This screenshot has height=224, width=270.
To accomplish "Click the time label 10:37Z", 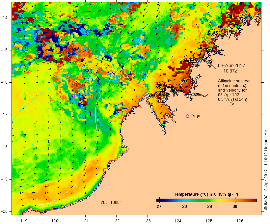I will pos(230,71).
